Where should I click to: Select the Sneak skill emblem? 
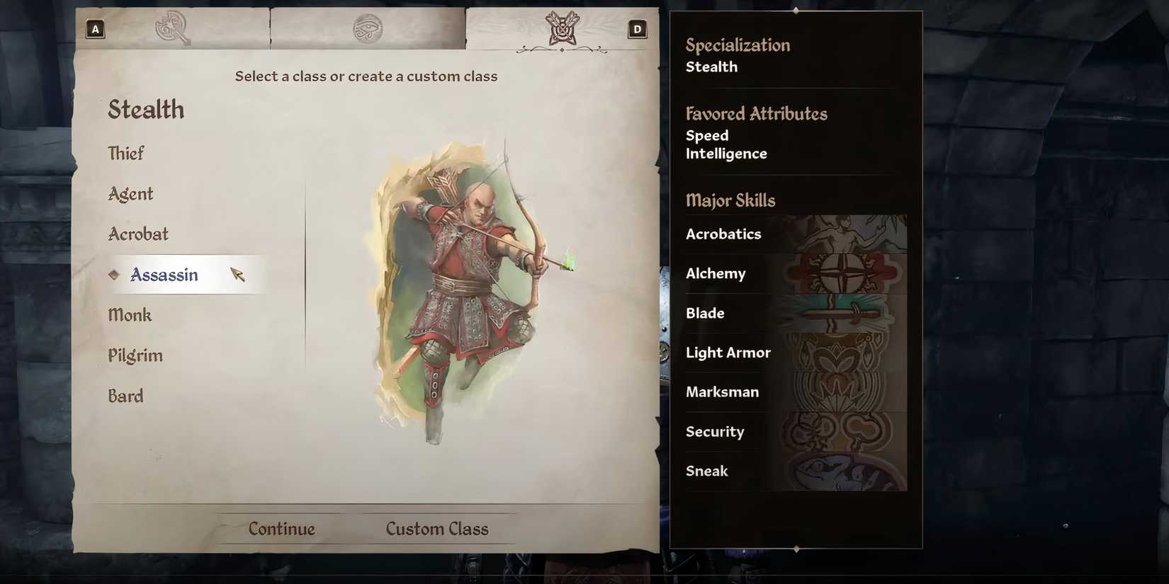pos(843,471)
